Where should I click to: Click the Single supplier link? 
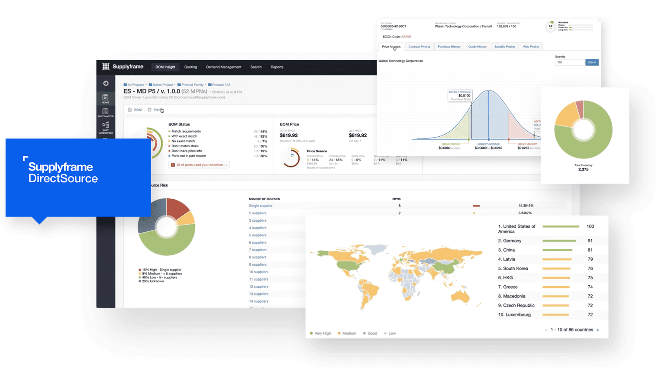pos(261,206)
